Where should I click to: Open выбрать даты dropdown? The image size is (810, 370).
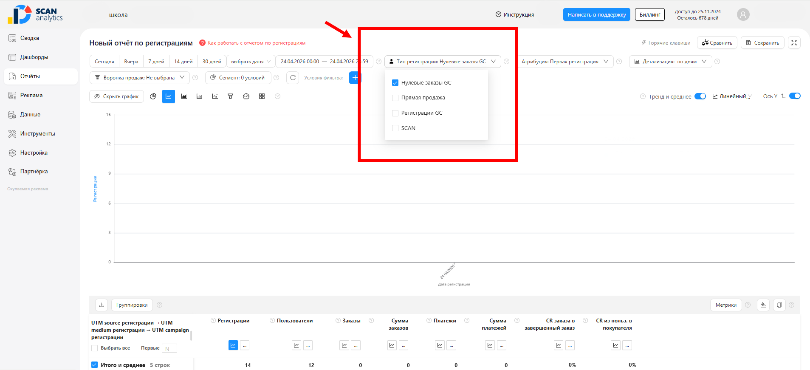(251, 62)
